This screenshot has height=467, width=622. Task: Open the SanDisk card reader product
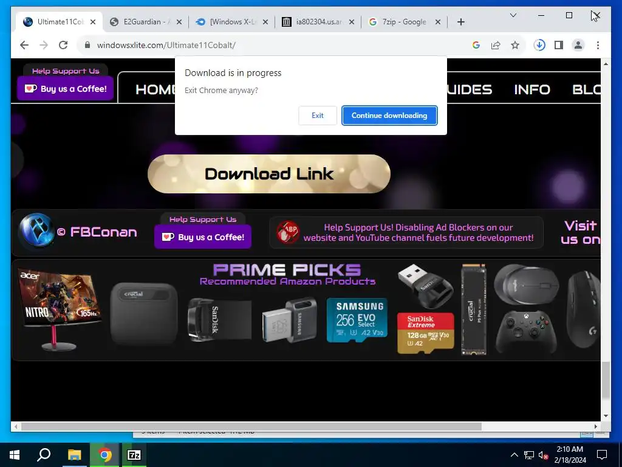tap(425, 286)
